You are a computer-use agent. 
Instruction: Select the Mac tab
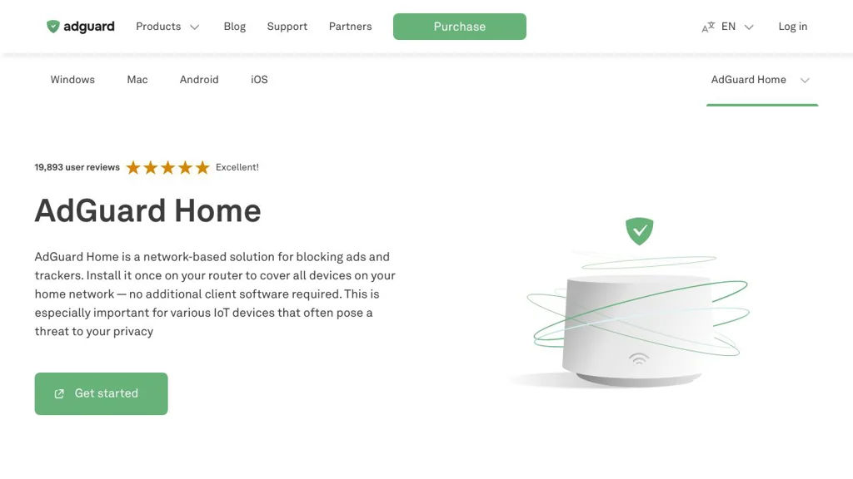[137, 80]
